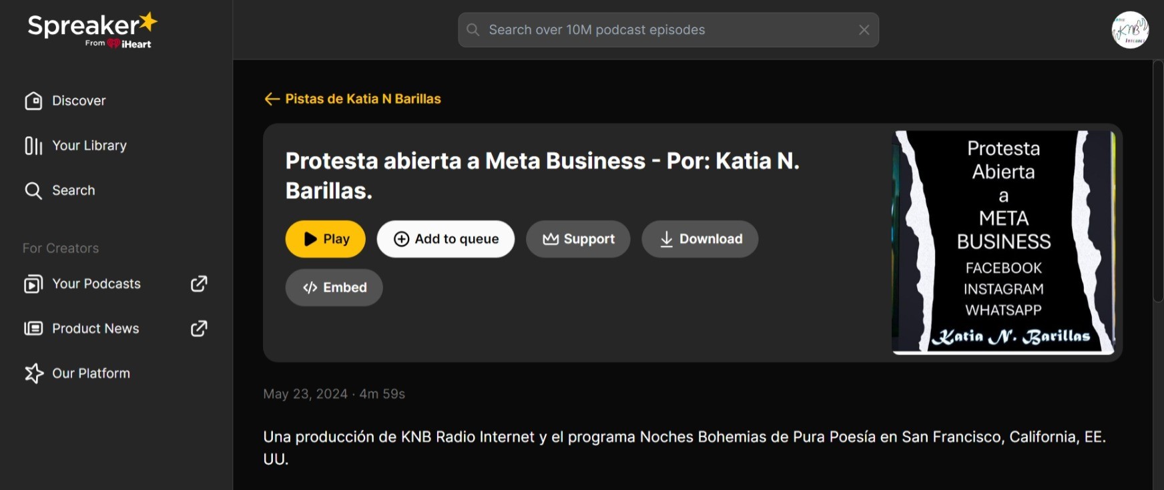Screen dimensions: 1164x490
Task: Click the Your Library bars icon
Action: 33,146
